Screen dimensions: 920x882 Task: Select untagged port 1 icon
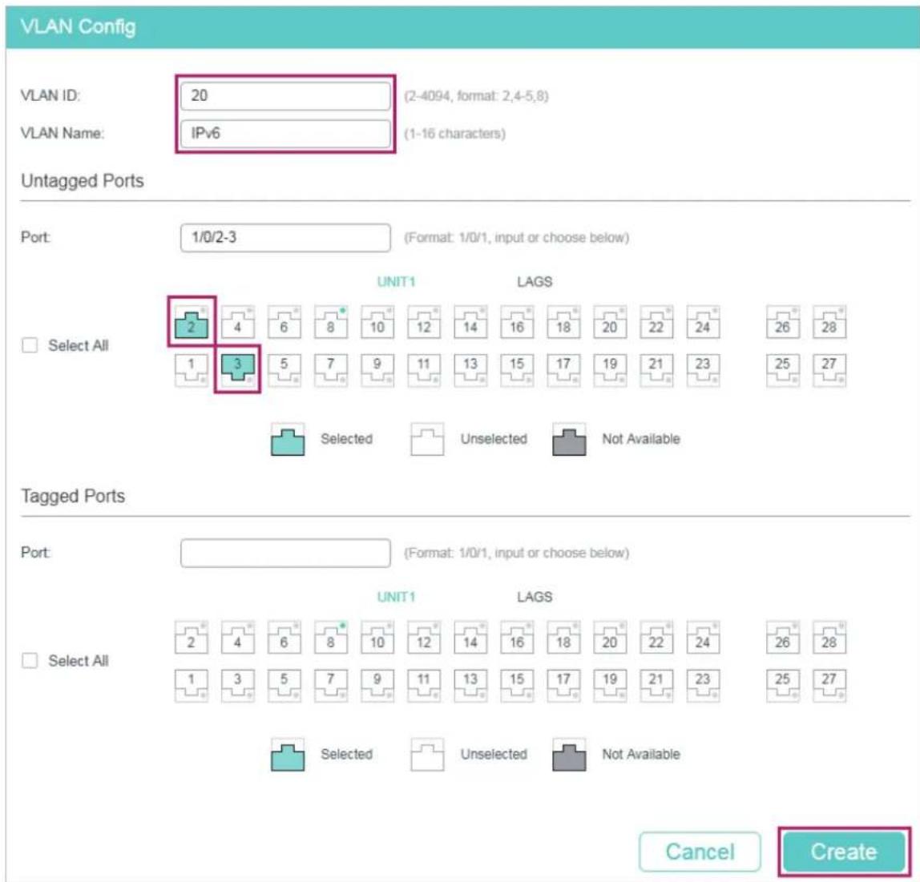[x=192, y=369]
